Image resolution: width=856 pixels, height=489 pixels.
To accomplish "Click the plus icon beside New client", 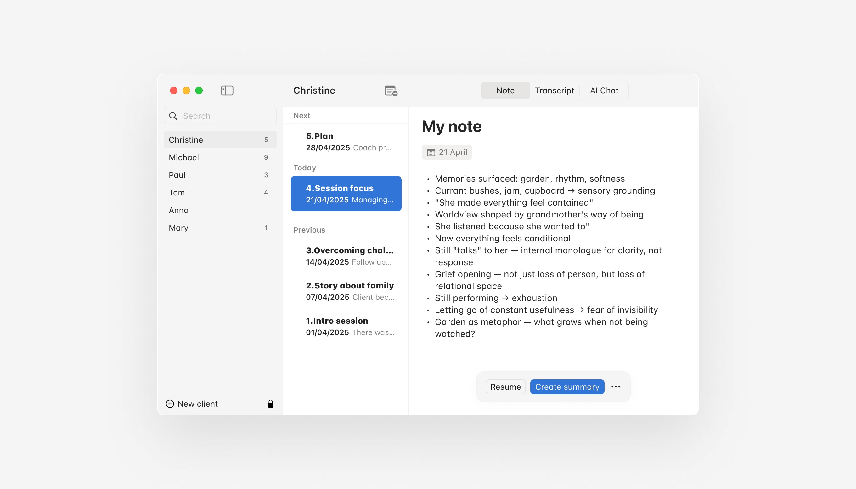I will [x=170, y=404].
